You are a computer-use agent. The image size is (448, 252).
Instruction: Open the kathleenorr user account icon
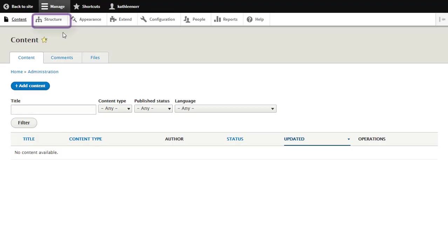tap(112, 6)
